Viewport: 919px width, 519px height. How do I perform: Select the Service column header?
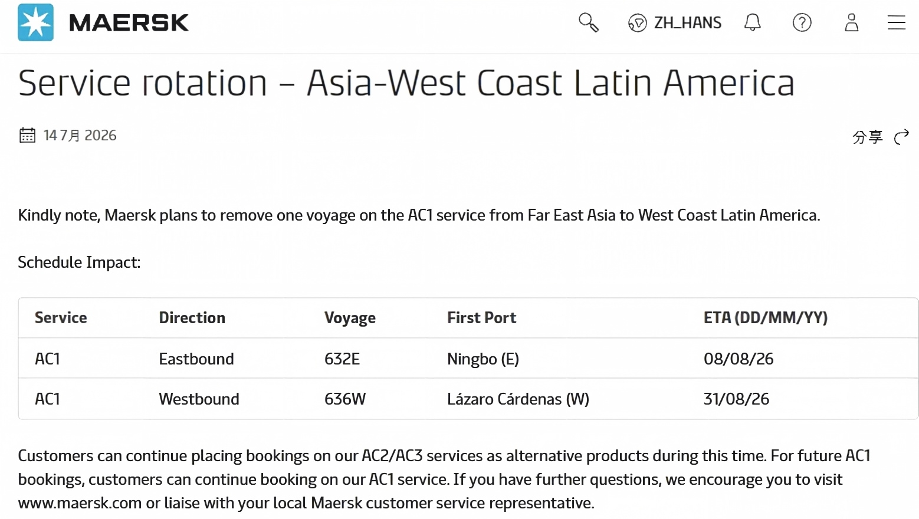61,318
